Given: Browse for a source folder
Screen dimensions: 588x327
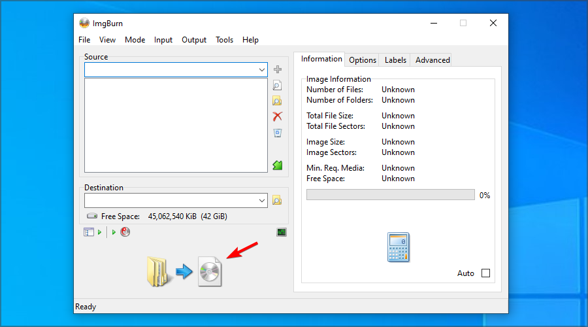Looking at the screenshot, I should [277, 101].
